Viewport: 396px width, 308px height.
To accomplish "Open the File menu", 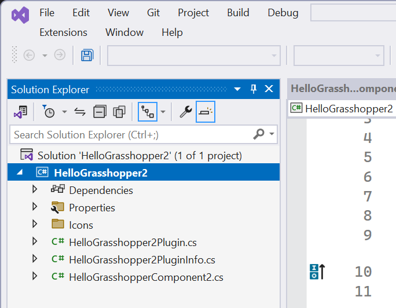I will coord(47,13).
